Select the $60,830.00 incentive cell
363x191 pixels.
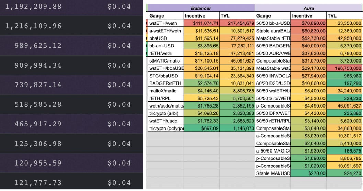[x=308, y=31]
